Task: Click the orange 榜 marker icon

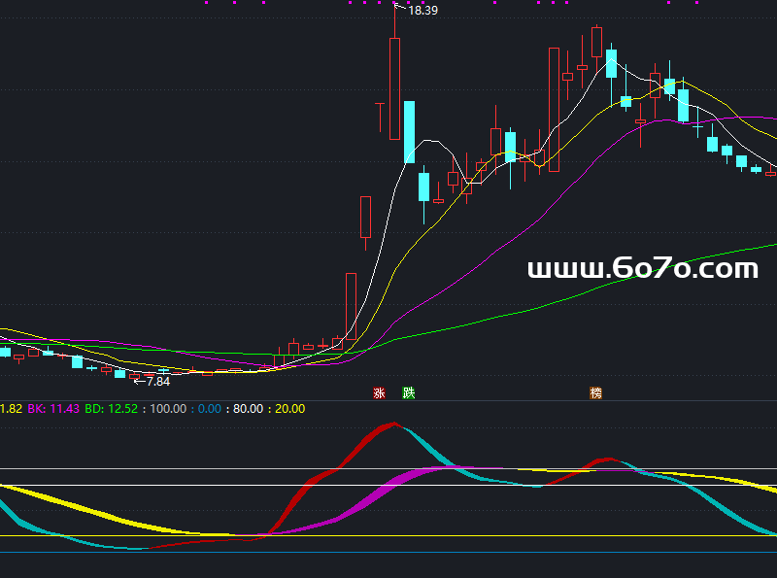Action: coord(595,393)
